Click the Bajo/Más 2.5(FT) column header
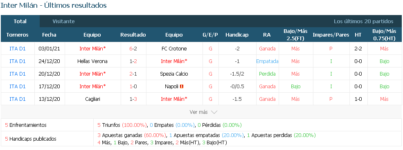This screenshot has height=150, width=403. 295,35
